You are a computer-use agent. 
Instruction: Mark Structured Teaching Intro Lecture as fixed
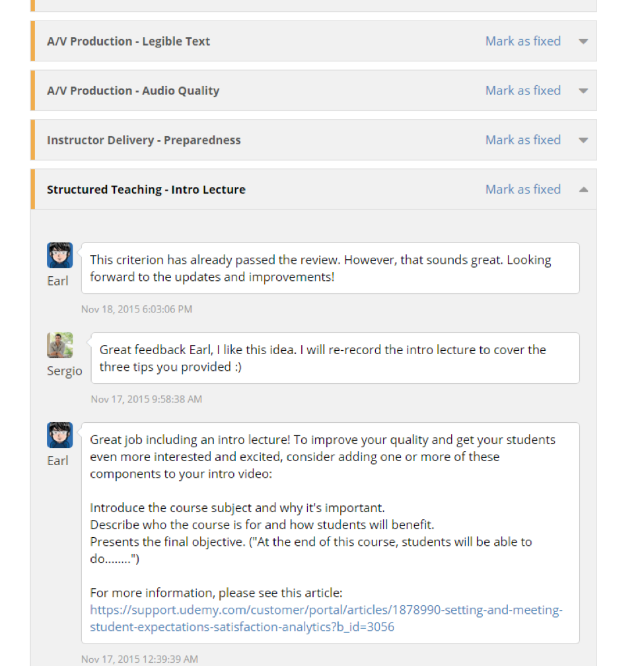522,190
